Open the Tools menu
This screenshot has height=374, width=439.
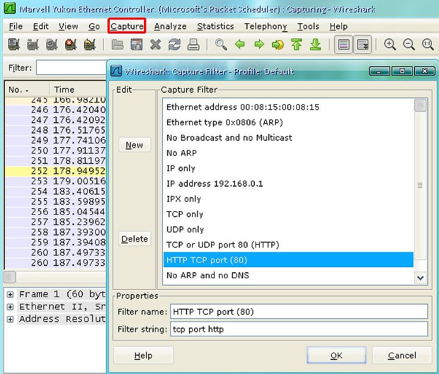pos(308,26)
